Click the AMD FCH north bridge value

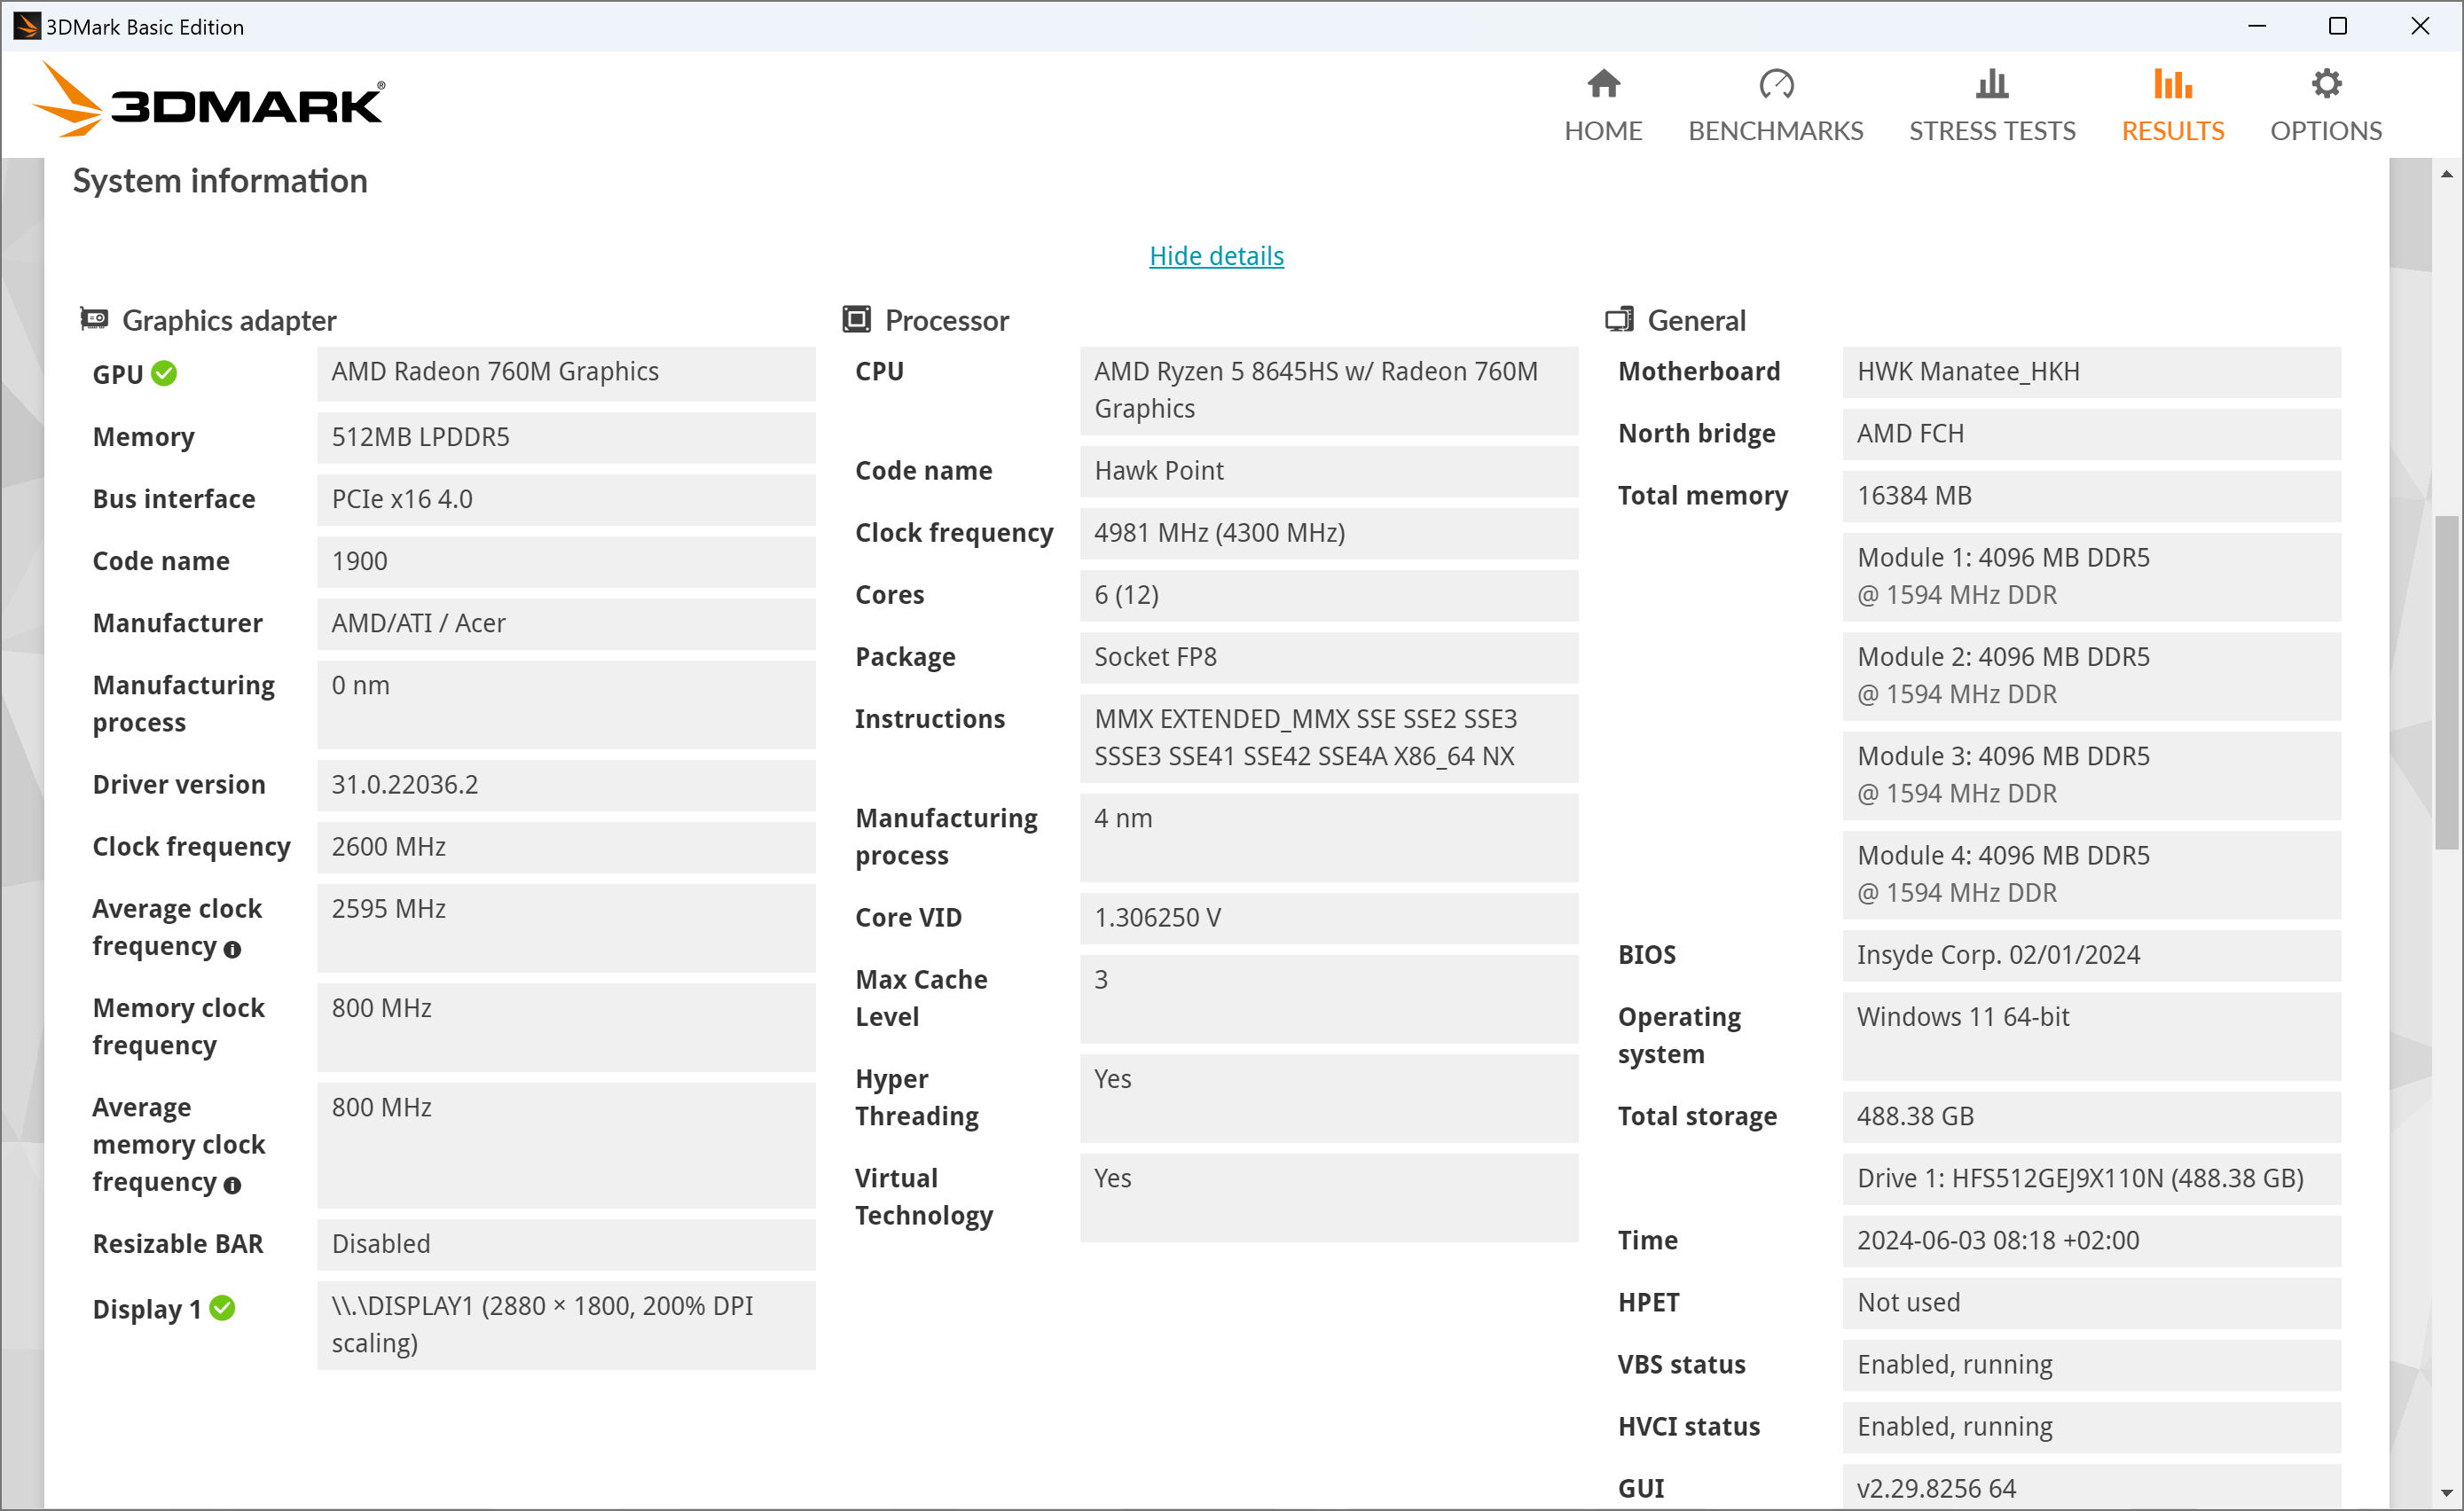(2092, 434)
